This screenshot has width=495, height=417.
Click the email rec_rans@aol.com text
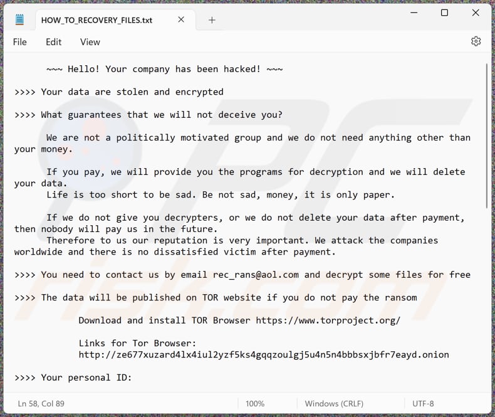click(x=256, y=275)
